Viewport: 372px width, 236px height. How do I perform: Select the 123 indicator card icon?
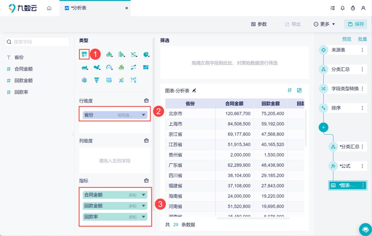pyautogui.click(x=108, y=80)
